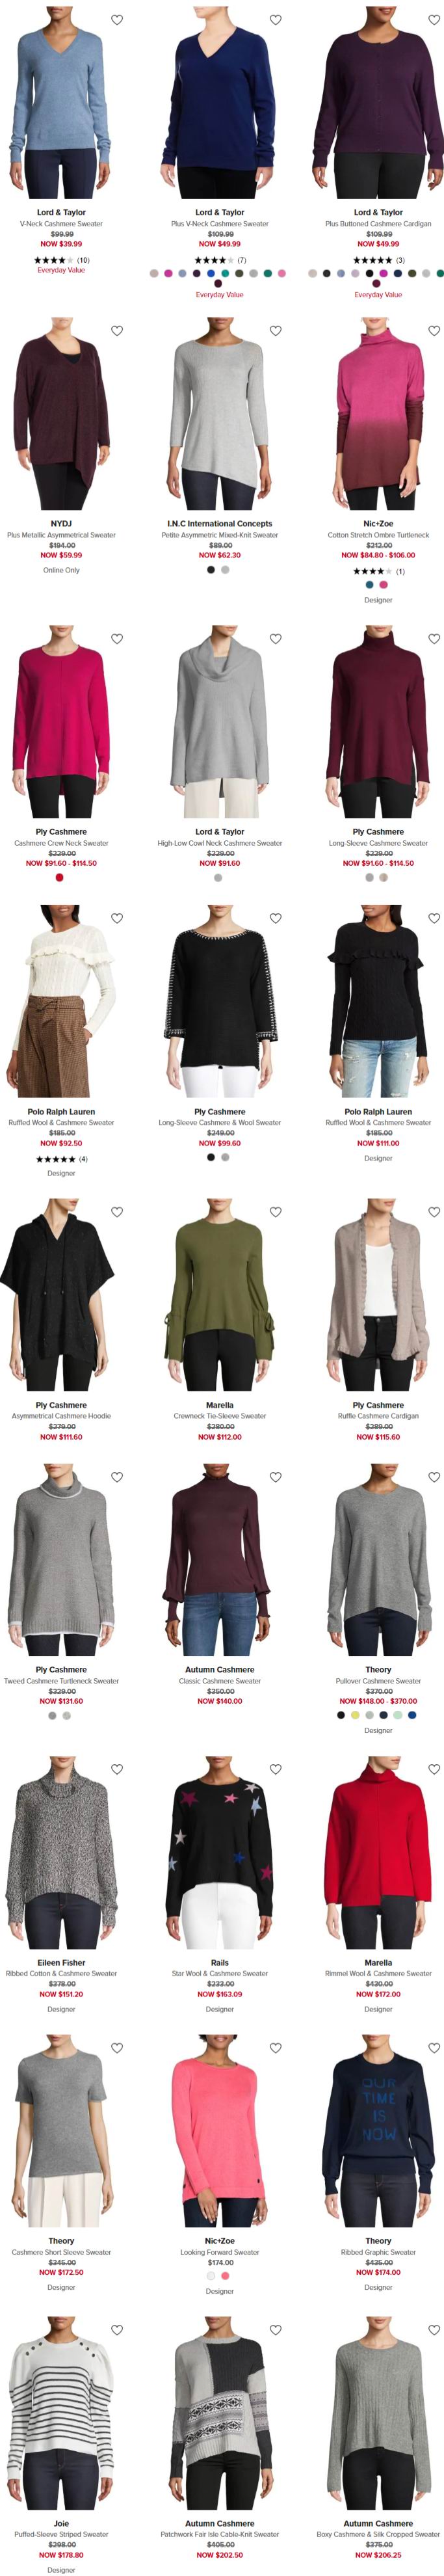Click heart on Eileen Fisher Ribbed Sweater
Screen dimensions: 444x2576
tap(117, 1769)
